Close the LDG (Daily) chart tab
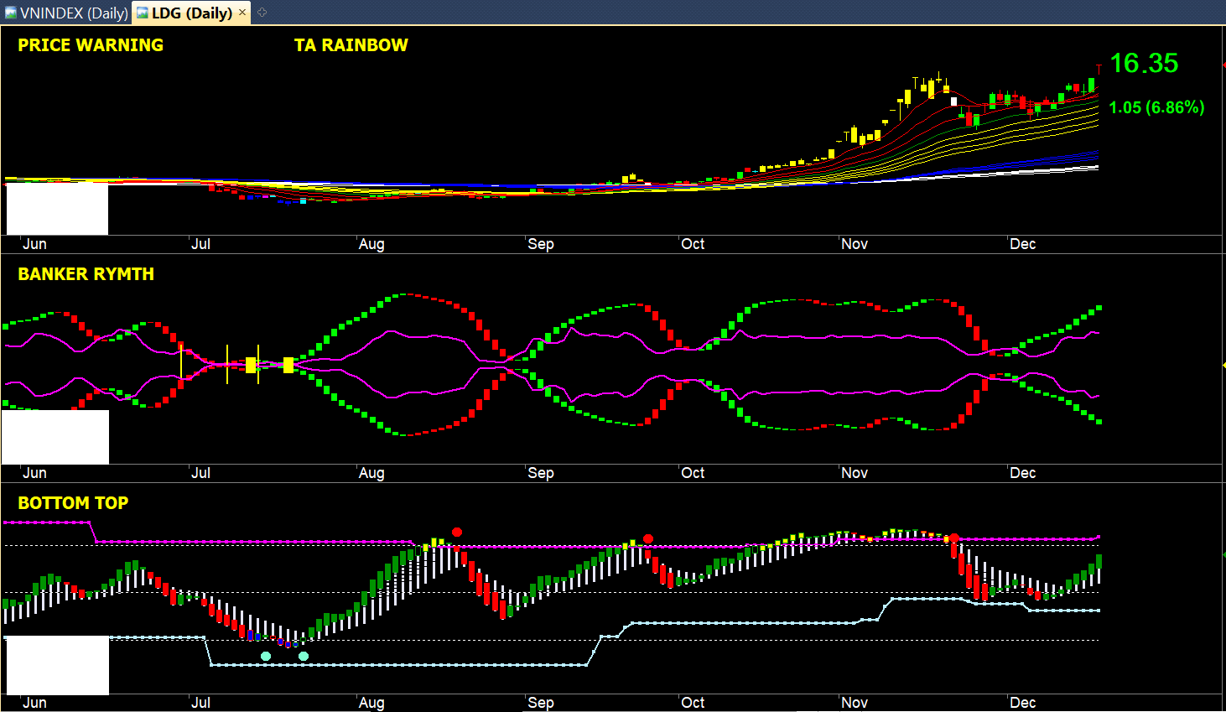The height and width of the screenshot is (712, 1226). [242, 12]
